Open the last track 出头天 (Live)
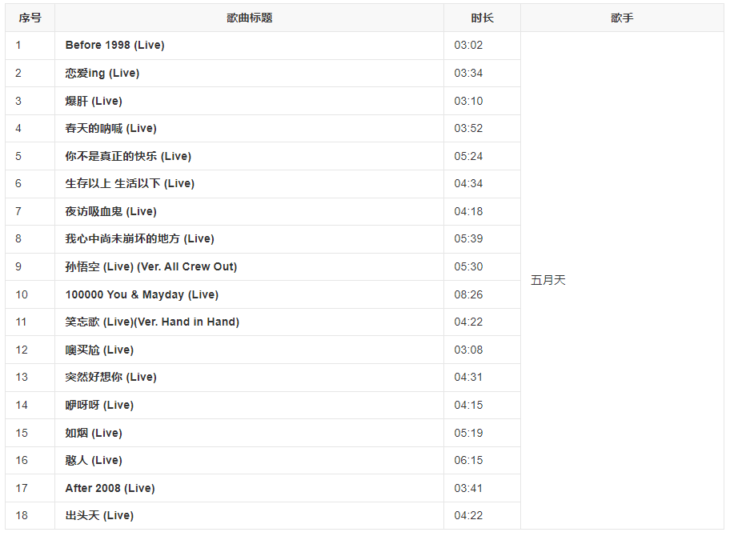 point(99,515)
